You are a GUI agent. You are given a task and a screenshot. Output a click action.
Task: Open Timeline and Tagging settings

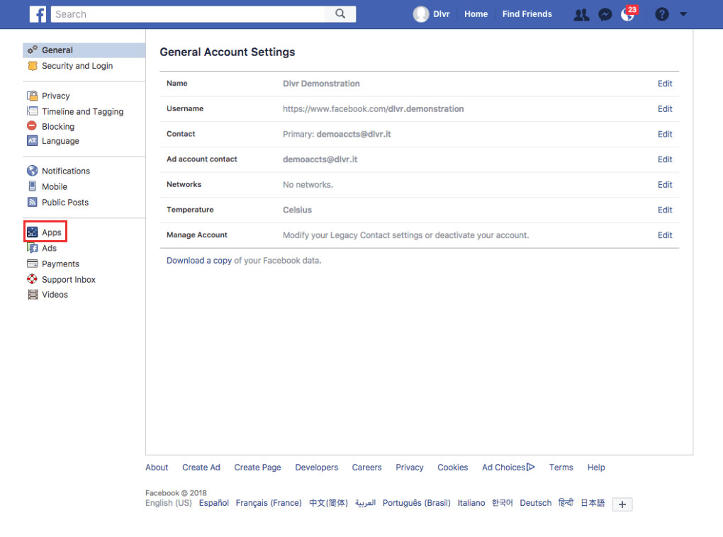point(82,111)
